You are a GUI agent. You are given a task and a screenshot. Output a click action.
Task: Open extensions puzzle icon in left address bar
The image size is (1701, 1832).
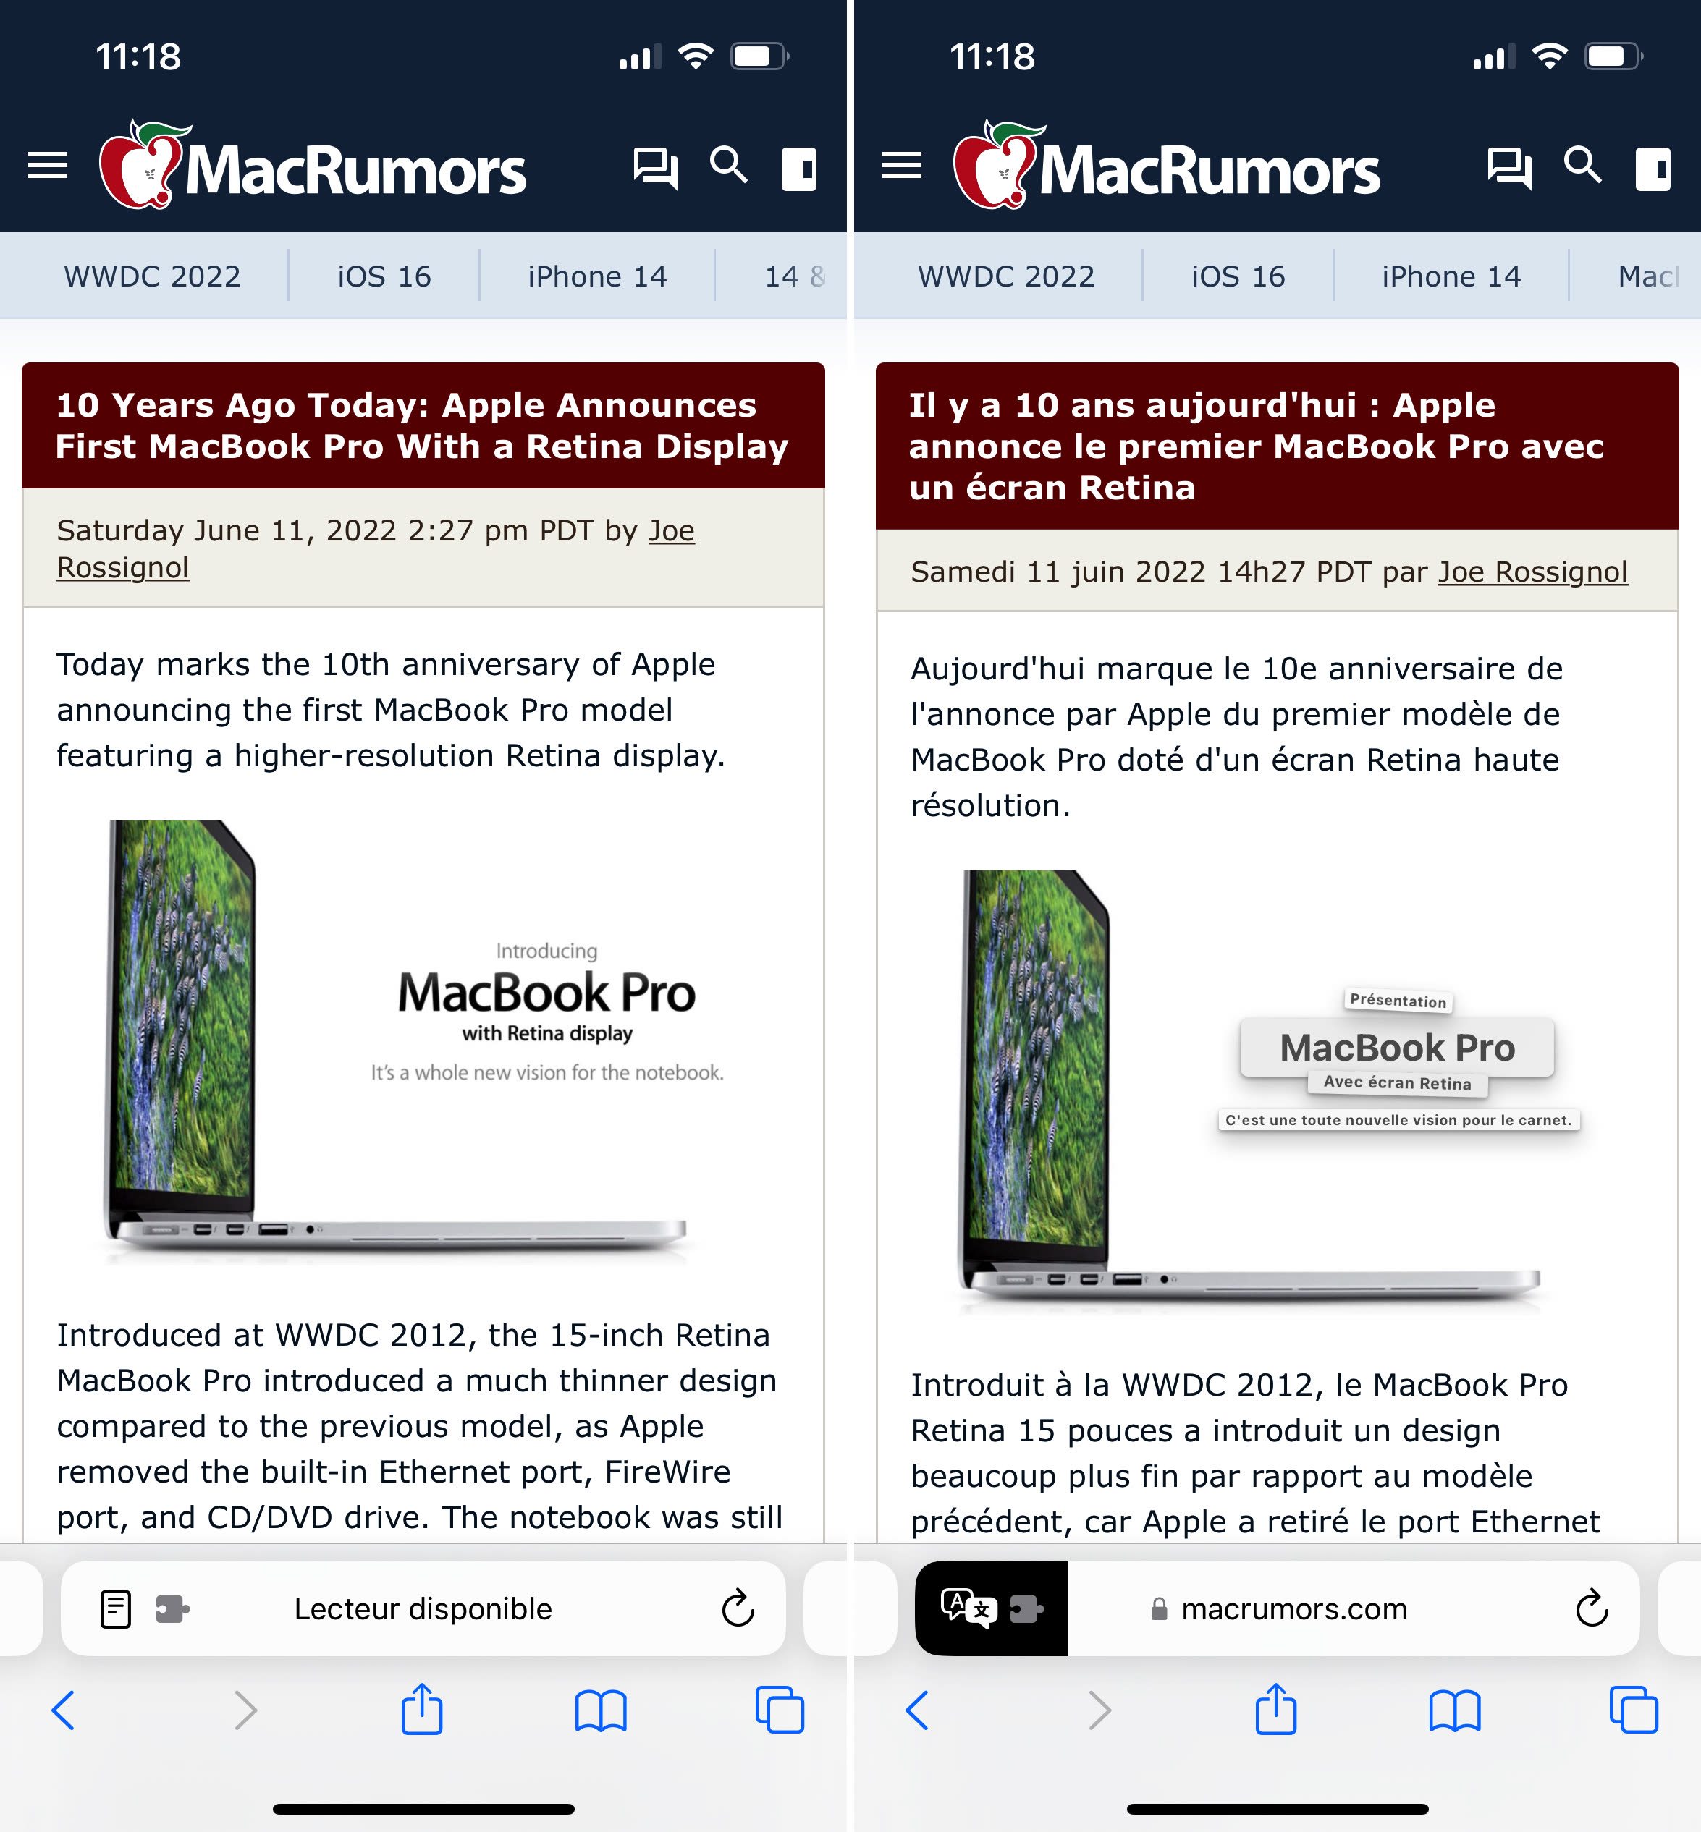pos(172,1609)
